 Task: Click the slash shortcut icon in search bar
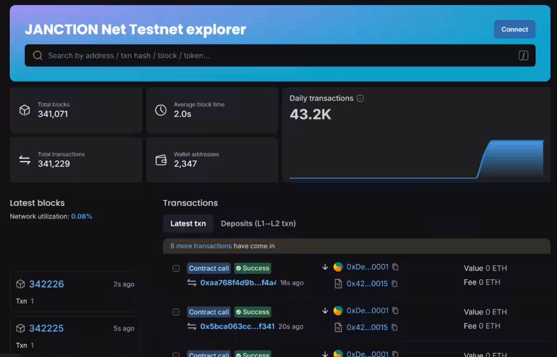click(523, 56)
